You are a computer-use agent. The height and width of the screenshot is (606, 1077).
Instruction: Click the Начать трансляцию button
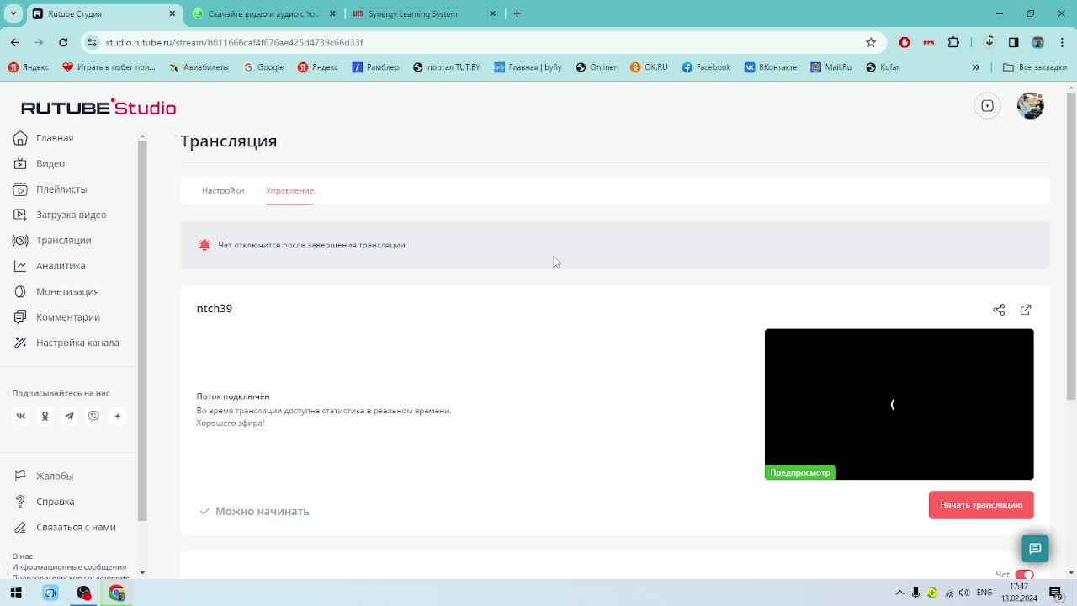[x=981, y=505]
